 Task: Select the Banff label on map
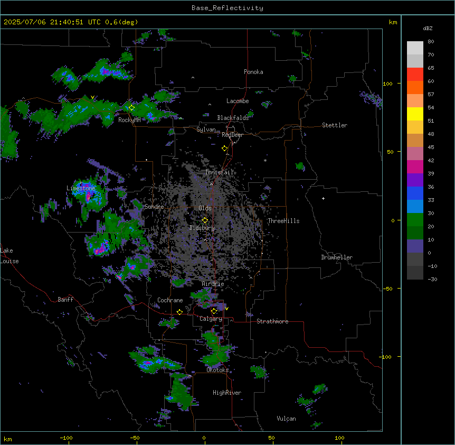[65, 300]
